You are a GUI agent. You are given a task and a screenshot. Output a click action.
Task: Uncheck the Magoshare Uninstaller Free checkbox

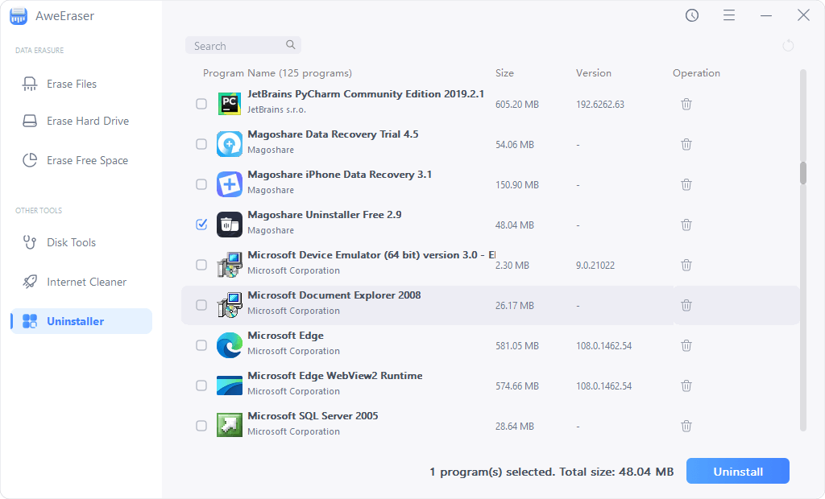[201, 225]
